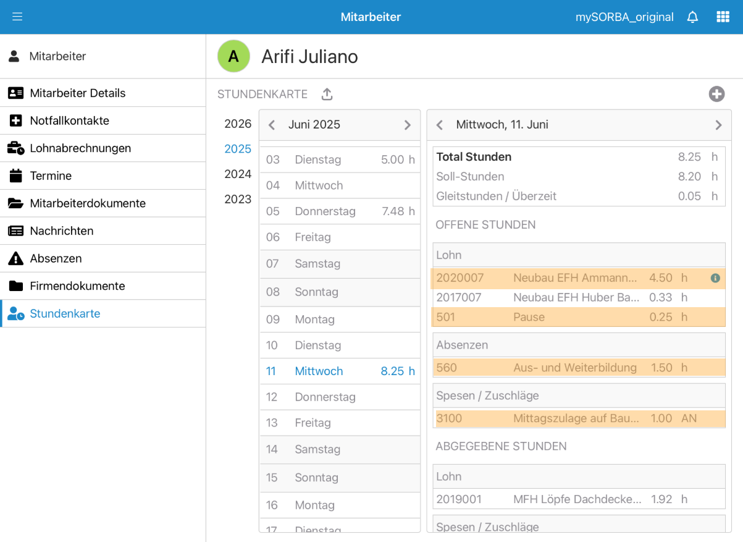
Task: Click info icon on Neubau EFH Ammann row
Action: click(x=715, y=278)
